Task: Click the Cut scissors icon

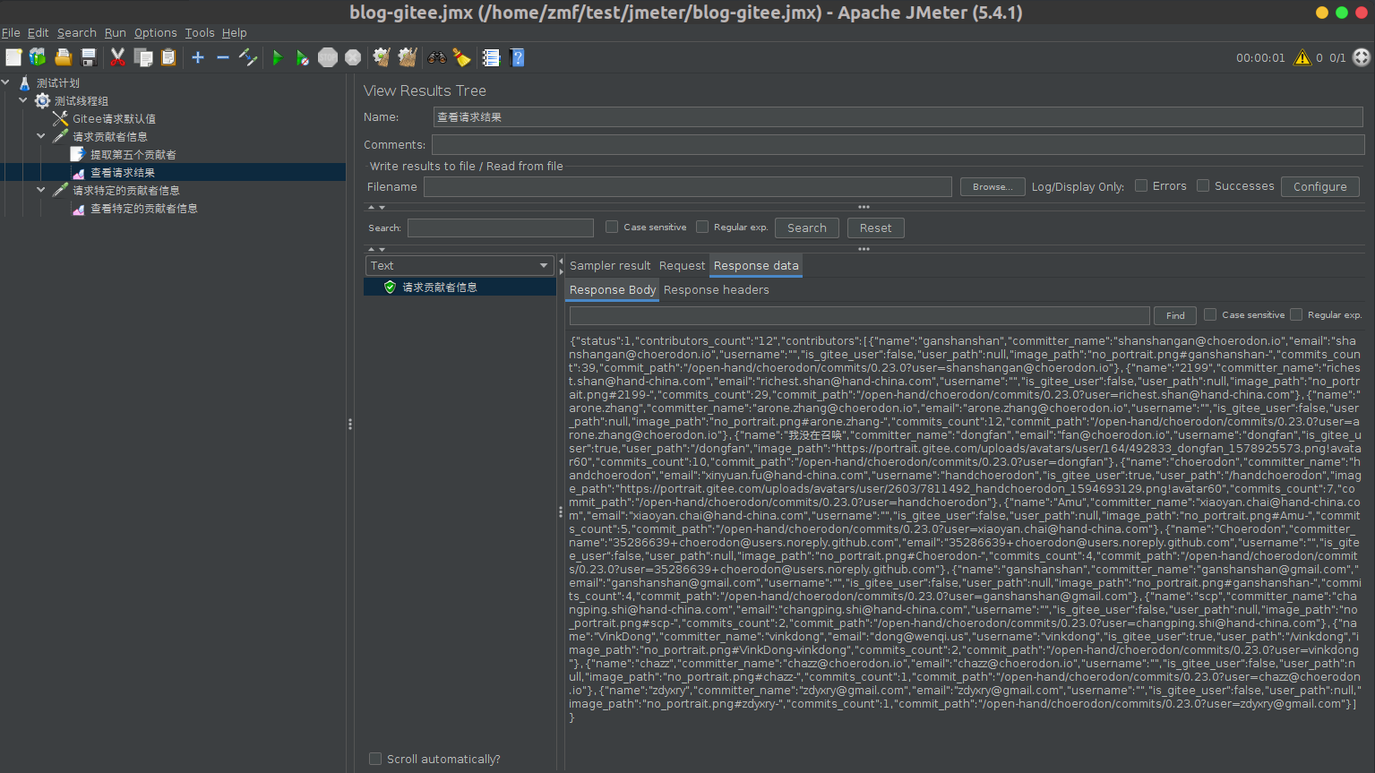Action: point(117,57)
